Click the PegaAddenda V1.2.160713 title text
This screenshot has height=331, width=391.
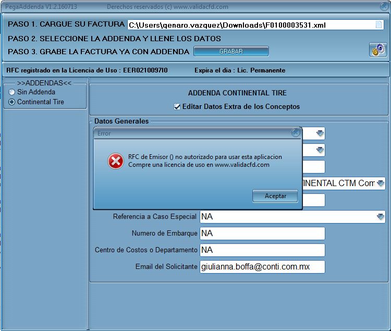coord(41,7)
